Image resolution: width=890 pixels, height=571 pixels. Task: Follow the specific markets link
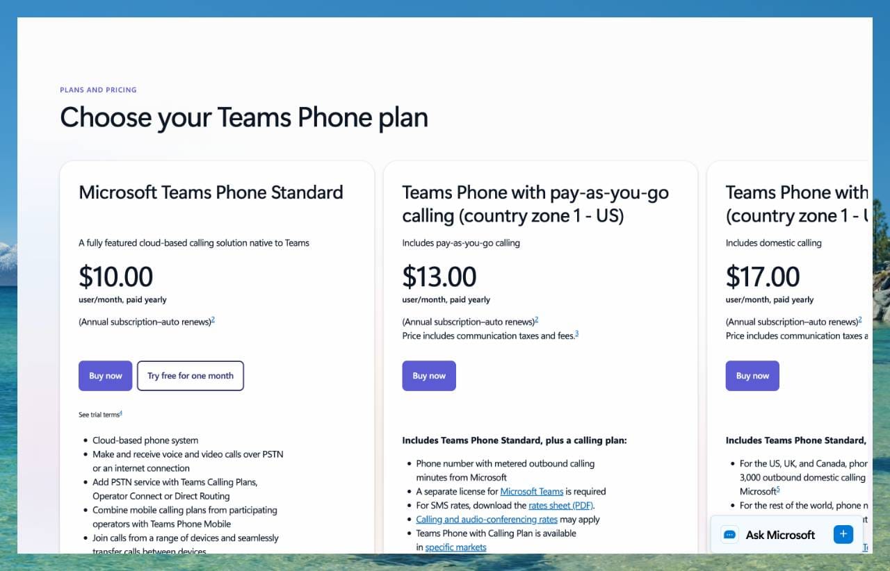[x=455, y=547]
